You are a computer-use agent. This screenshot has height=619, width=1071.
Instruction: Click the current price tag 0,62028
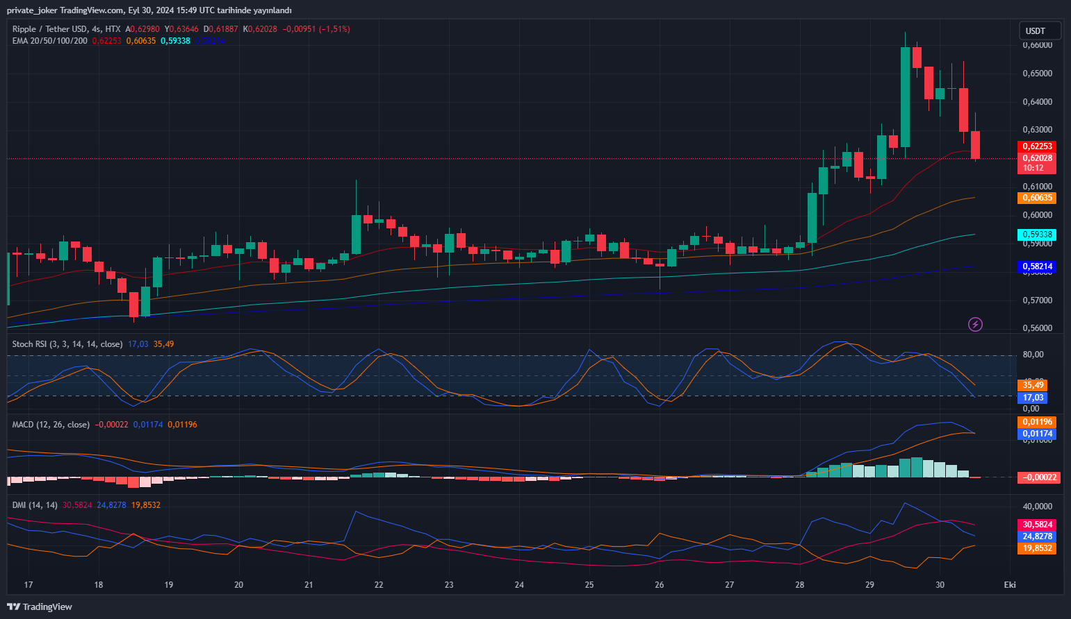point(1037,158)
